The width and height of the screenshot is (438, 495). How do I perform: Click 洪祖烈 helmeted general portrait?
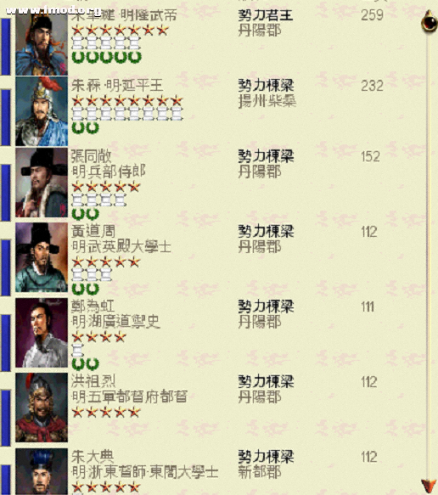pos(42,408)
